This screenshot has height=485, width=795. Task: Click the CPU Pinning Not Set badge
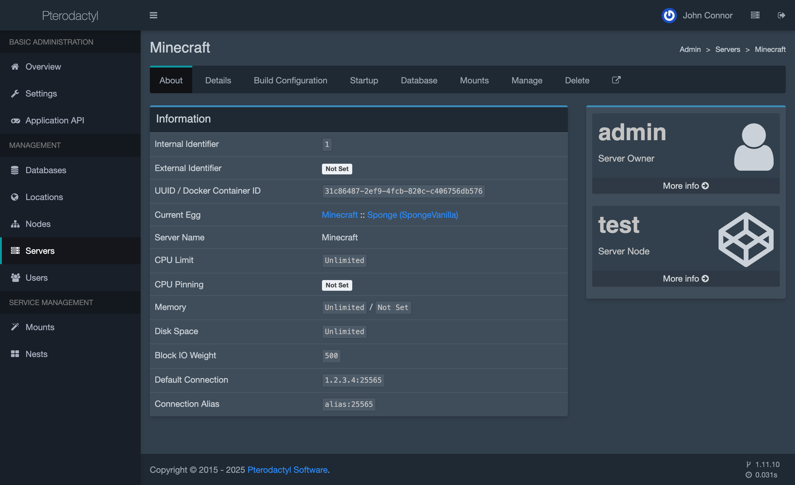point(337,285)
